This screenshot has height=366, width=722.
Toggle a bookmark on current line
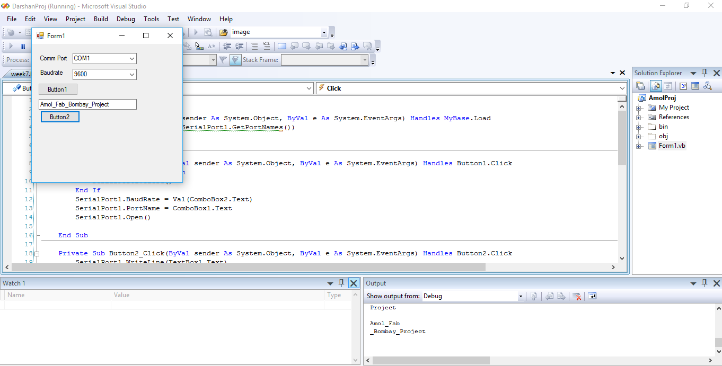(x=282, y=46)
